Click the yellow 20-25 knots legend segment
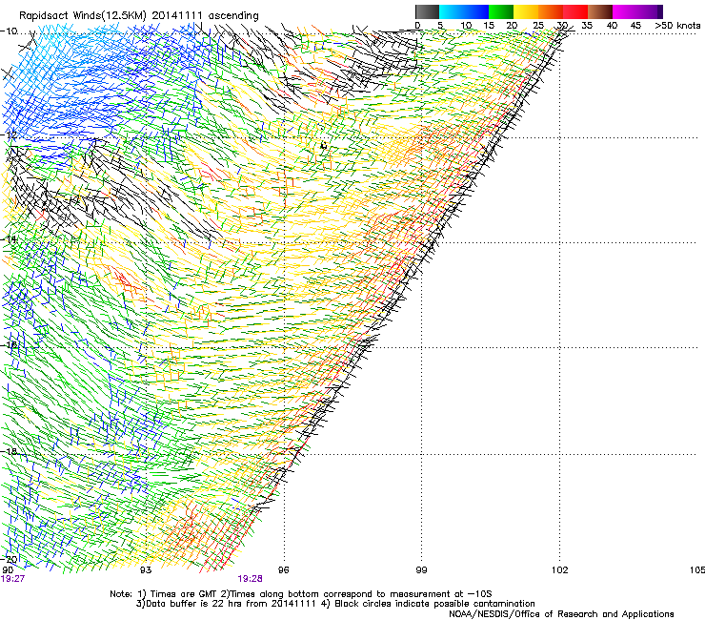The width and height of the screenshot is (705, 620). (526, 11)
